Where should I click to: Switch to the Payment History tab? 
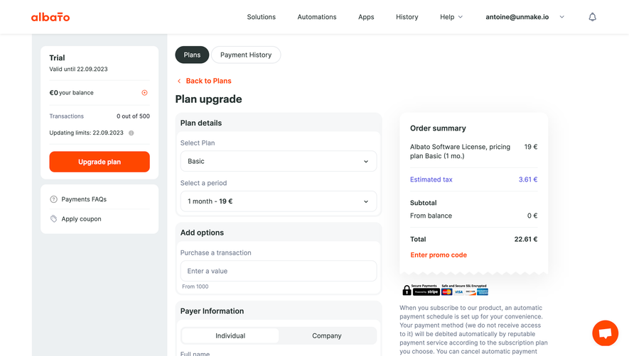pos(246,55)
